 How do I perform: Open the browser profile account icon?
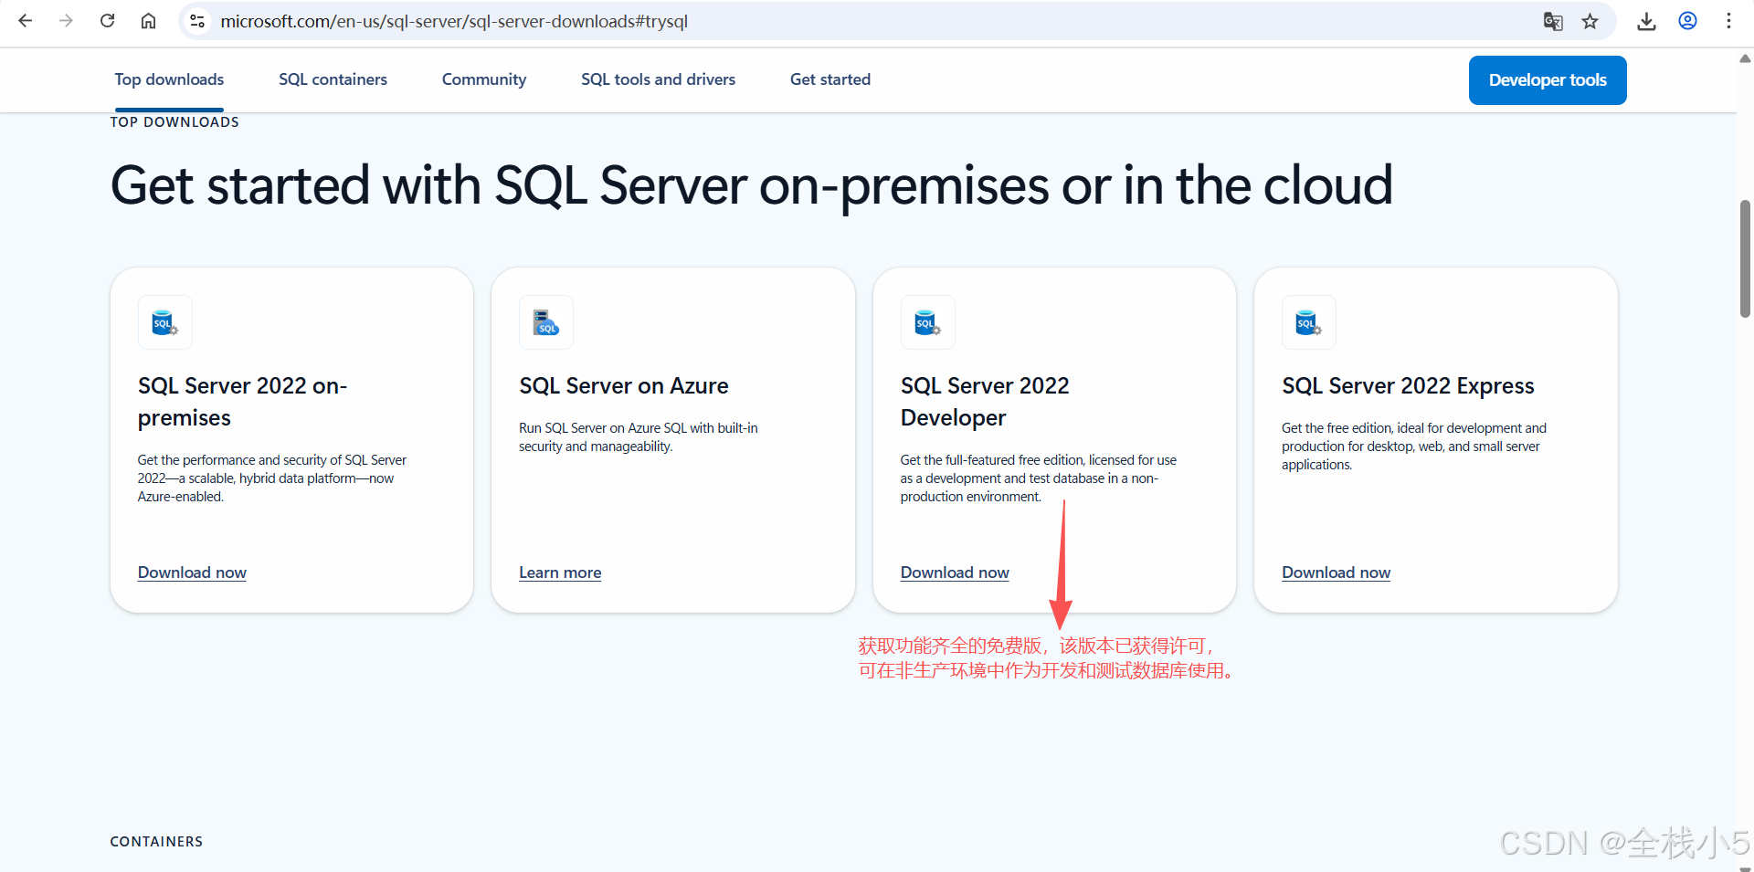(1687, 20)
